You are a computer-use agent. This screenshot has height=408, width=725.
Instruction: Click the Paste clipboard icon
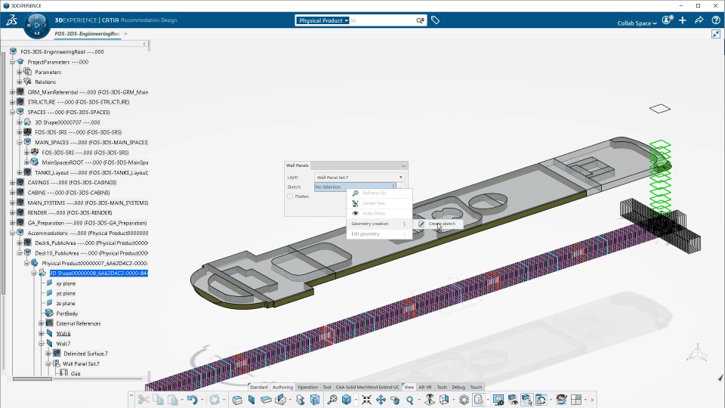tap(173, 400)
